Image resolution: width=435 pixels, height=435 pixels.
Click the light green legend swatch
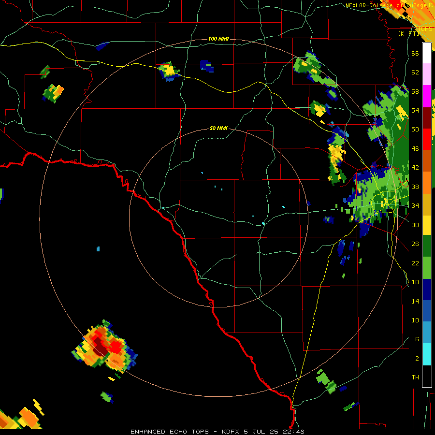427,268
